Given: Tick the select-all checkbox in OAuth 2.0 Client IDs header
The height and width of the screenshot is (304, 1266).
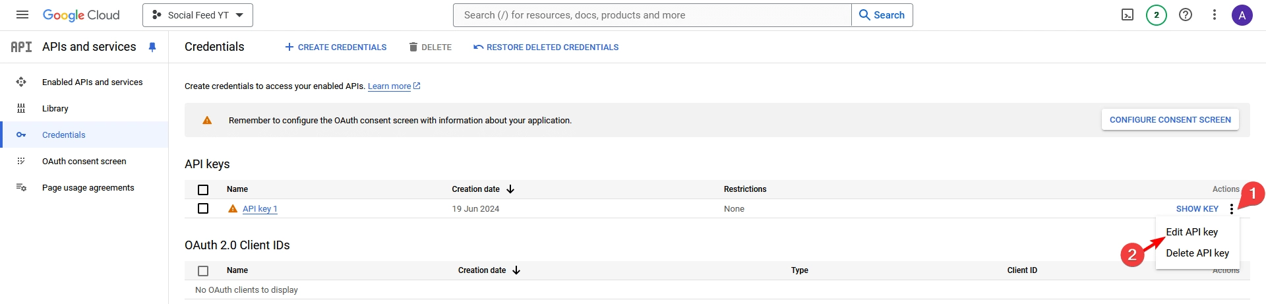Looking at the screenshot, I should (x=203, y=270).
